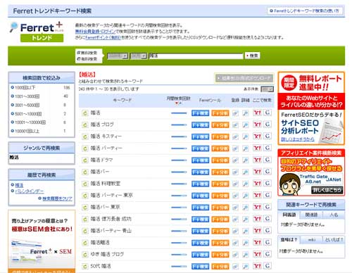The image size is (352, 273).
Task: Click keyword text 婚活 億万長者 成功
Action: 111,219
